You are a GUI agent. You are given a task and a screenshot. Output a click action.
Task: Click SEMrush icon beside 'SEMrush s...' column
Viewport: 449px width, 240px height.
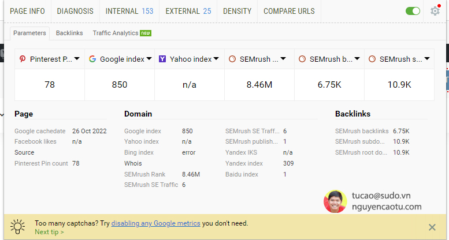372,59
